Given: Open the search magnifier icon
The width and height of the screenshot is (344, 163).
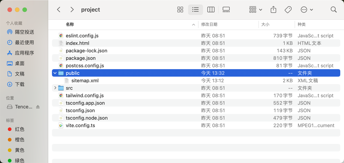Looking at the screenshot, I should [x=334, y=10].
